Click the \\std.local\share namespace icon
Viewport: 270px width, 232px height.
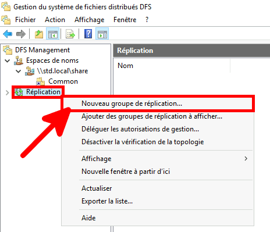30,71
